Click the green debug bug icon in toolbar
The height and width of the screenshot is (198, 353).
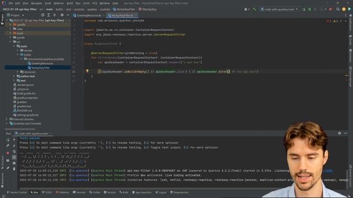(x=309, y=9)
